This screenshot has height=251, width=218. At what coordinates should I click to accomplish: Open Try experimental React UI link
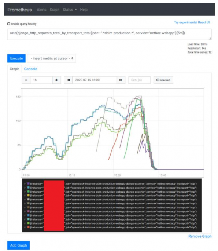coord(192,22)
